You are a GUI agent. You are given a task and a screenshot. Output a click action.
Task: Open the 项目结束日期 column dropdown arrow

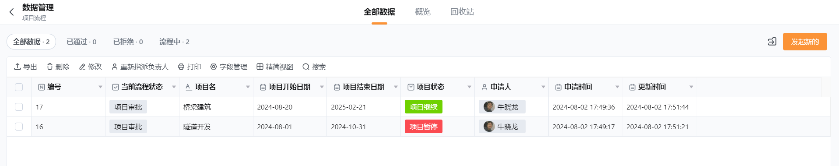[396, 87]
